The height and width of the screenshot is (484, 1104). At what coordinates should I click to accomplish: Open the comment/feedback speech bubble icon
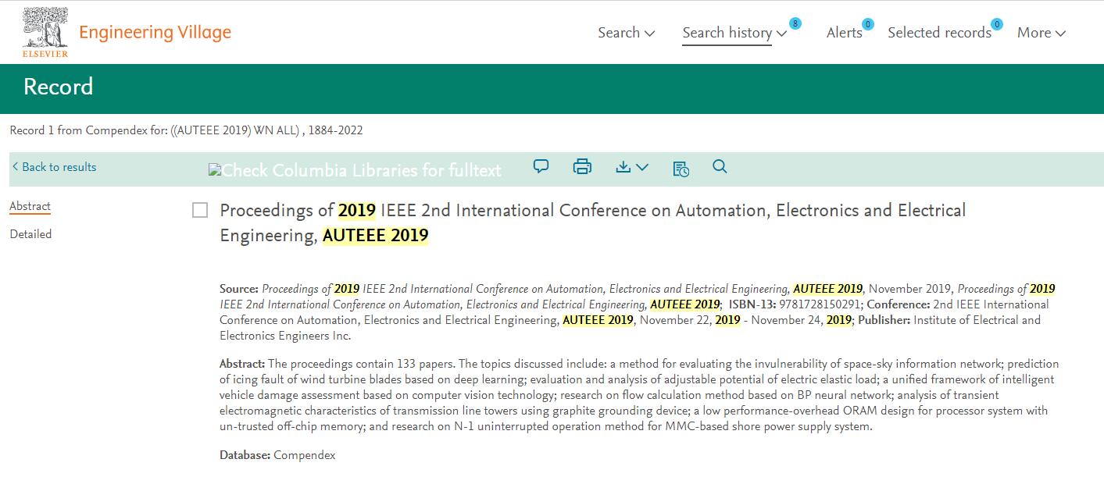(x=541, y=166)
